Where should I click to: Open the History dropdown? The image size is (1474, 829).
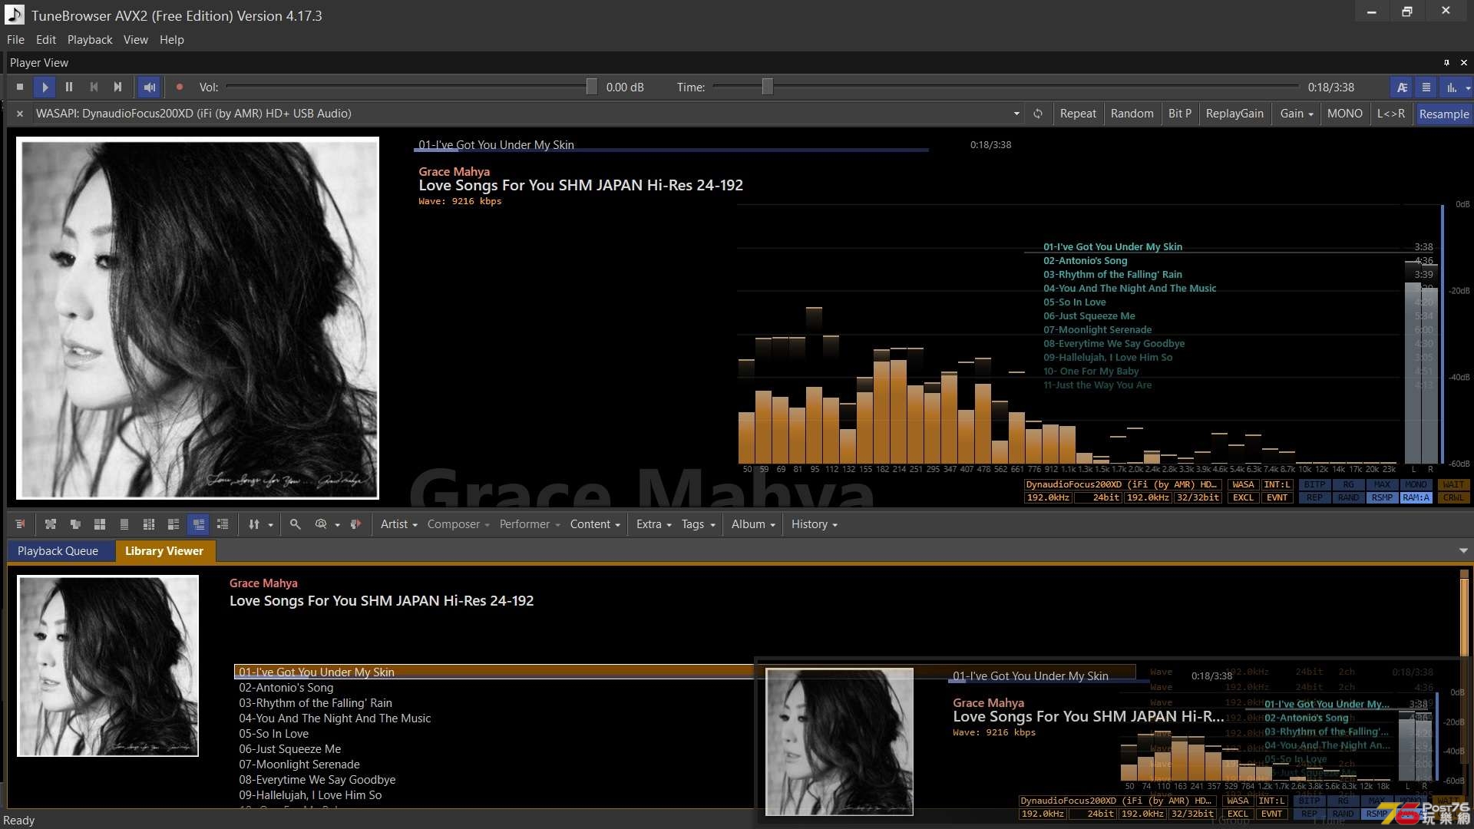815,524
